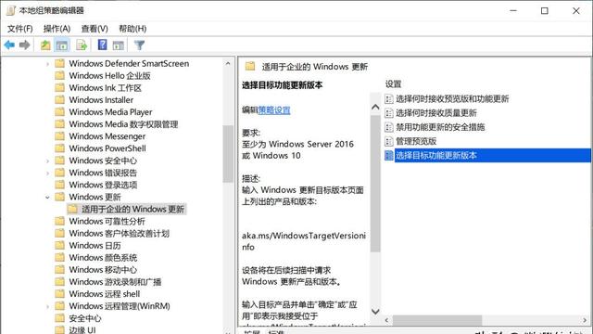Select policy 选择何时接收质量更新
Screen dimensions: 593x334
tap(436, 113)
